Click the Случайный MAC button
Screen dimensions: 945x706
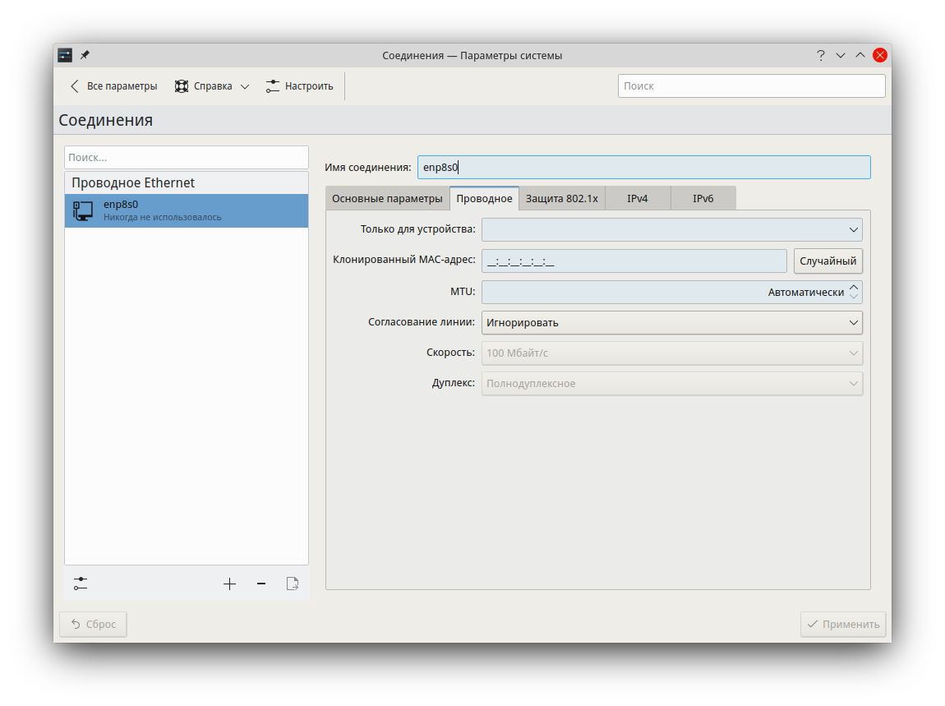tap(827, 261)
